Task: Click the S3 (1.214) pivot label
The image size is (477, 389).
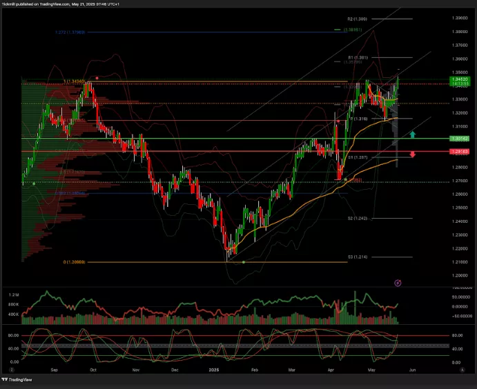Action: 356,257
